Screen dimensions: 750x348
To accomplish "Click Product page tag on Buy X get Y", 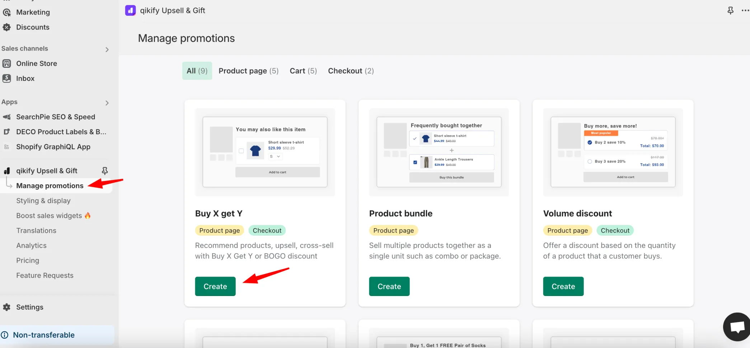I will (x=220, y=230).
